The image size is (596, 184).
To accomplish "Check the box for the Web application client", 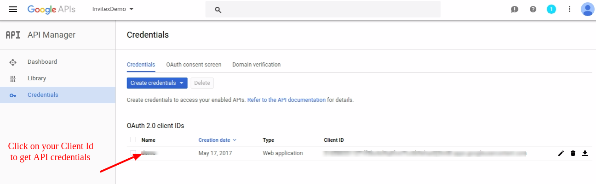I will 133,153.
